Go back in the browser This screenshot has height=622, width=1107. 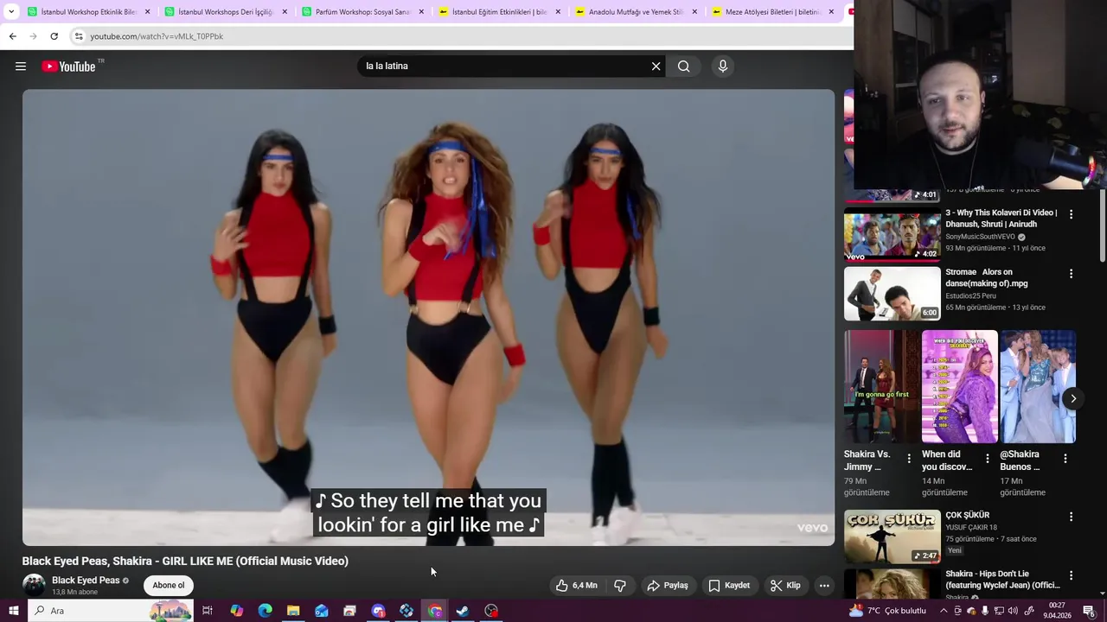pyautogui.click(x=12, y=36)
